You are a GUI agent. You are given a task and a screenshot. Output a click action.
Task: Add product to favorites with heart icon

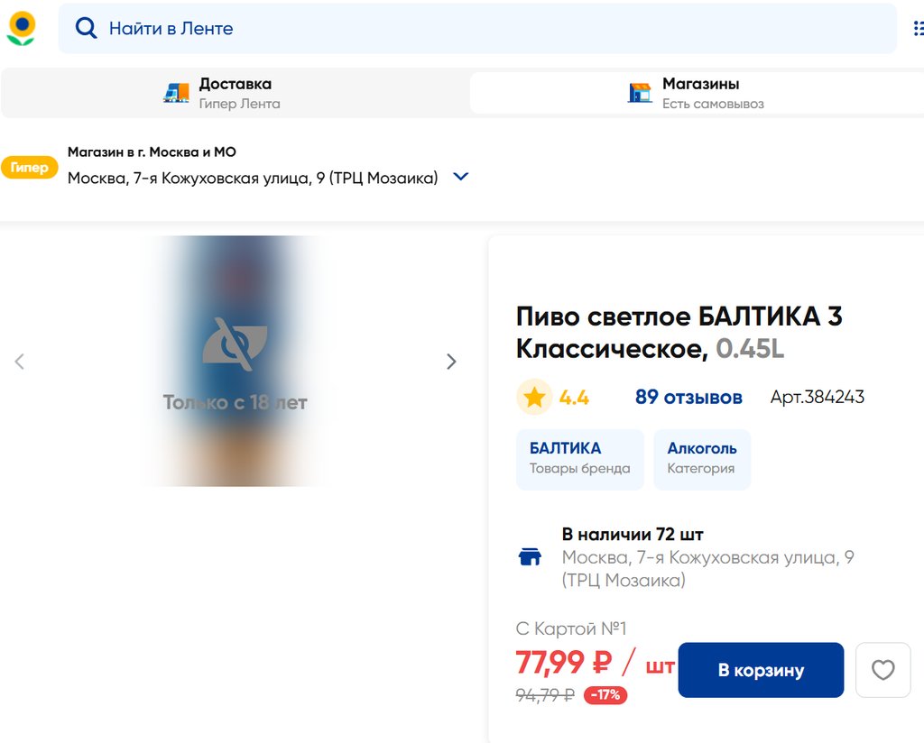(x=882, y=670)
